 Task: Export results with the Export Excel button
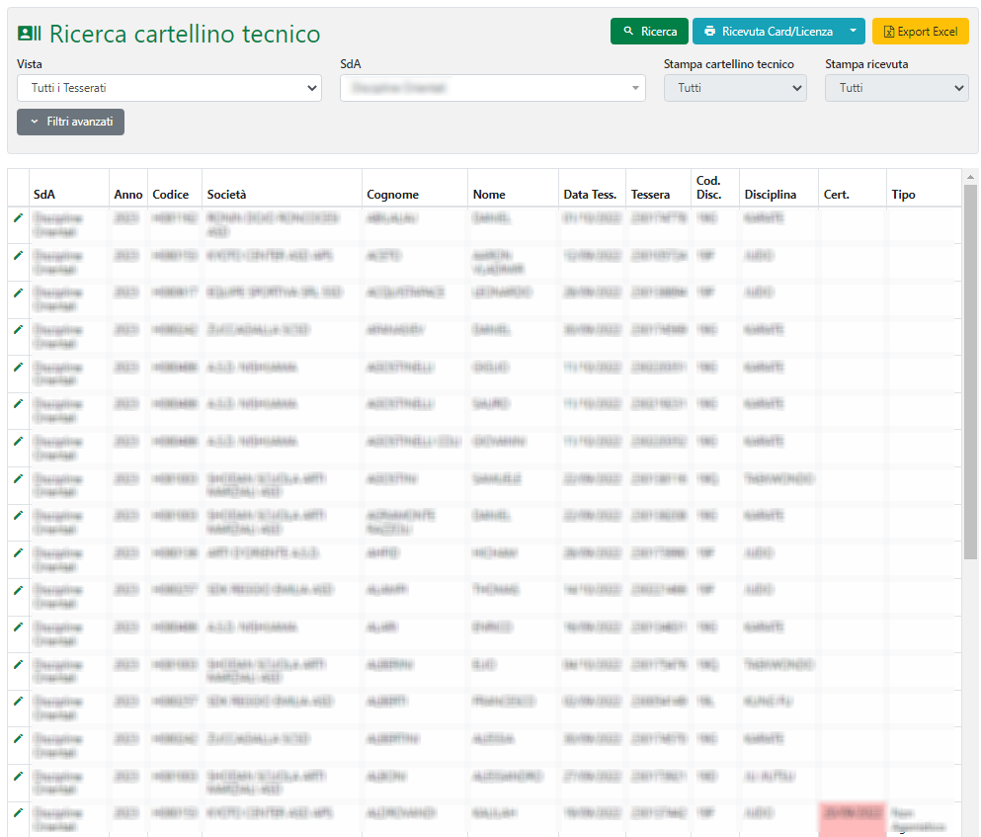(920, 32)
